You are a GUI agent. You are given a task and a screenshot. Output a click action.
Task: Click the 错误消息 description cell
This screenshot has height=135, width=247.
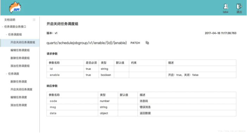click(x=187, y=107)
